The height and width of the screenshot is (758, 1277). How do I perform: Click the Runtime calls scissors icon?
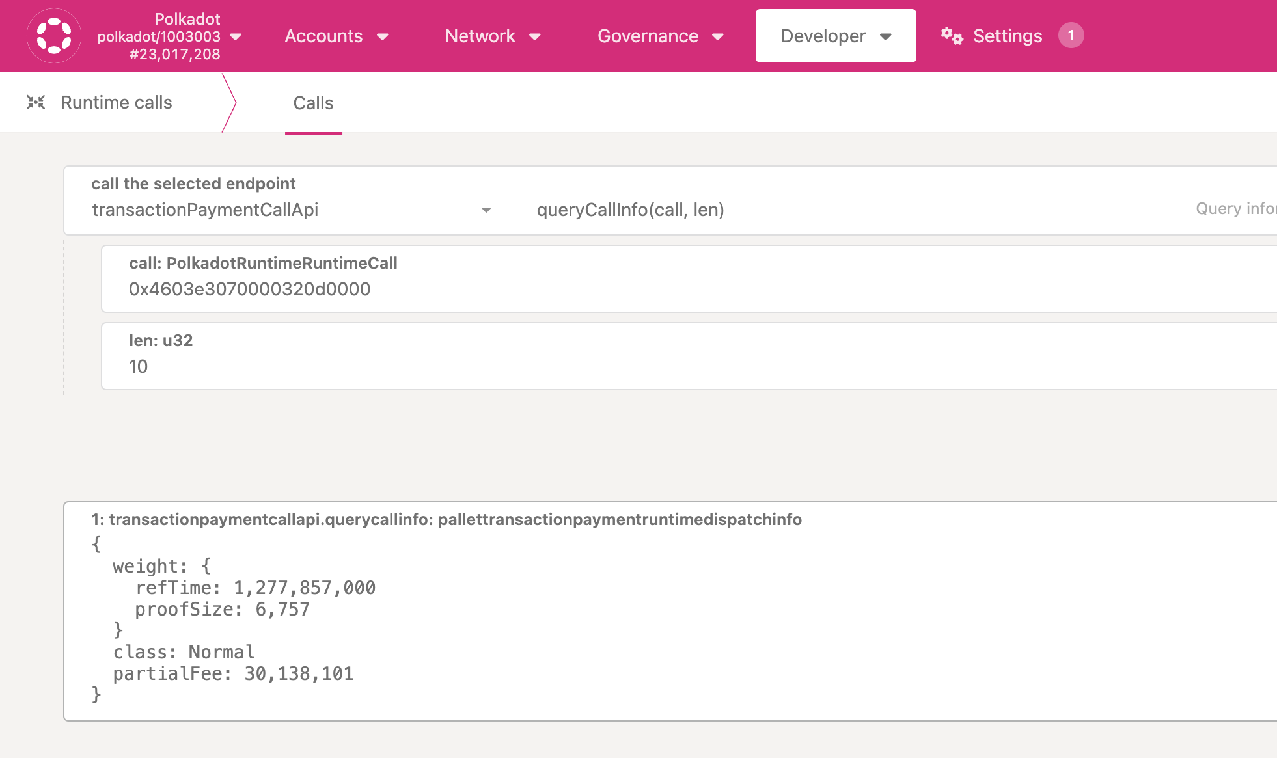36,102
